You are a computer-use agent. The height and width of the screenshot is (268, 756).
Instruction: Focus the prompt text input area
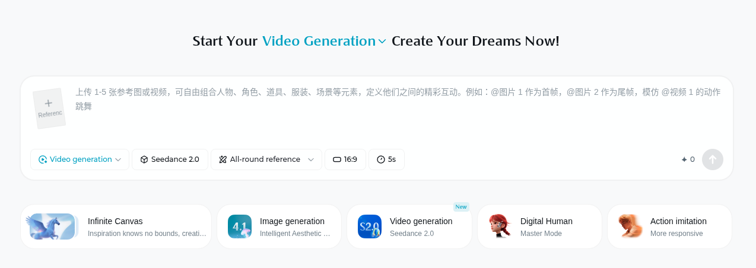pyautogui.click(x=398, y=100)
